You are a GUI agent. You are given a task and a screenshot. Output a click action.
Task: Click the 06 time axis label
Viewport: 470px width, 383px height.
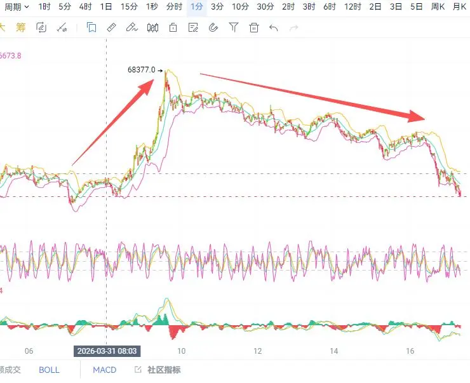click(x=29, y=351)
